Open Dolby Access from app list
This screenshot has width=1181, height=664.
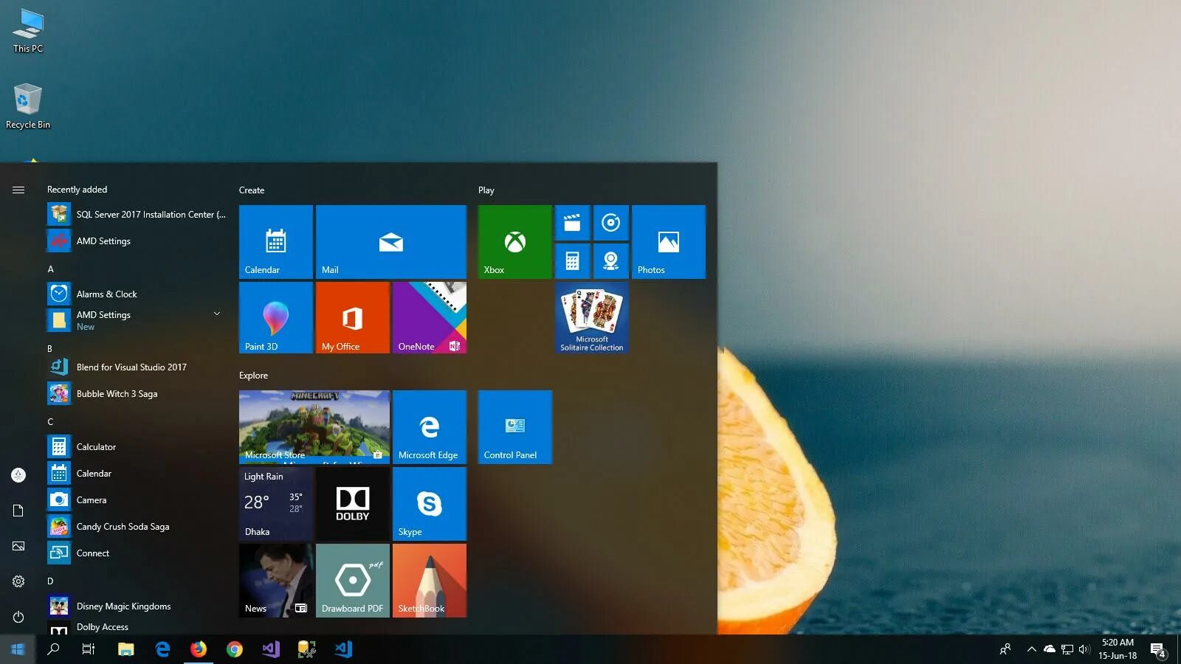click(137, 628)
